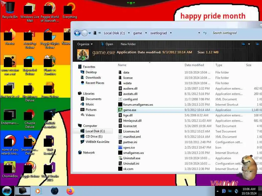Select Recent Places under Favorites

coord(95,83)
